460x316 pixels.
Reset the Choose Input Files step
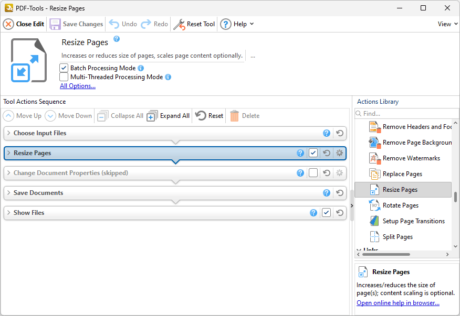click(340, 133)
